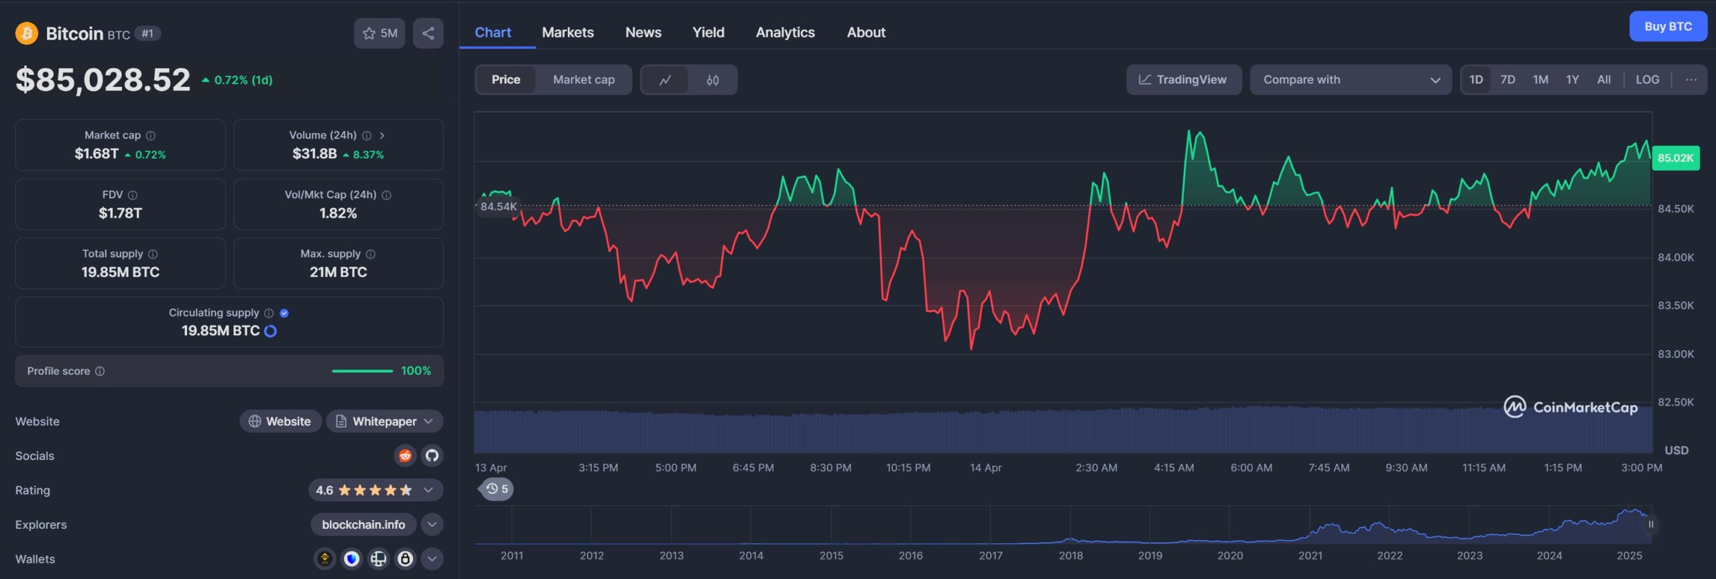Set chart range to All
The image size is (1716, 579).
coord(1604,80)
